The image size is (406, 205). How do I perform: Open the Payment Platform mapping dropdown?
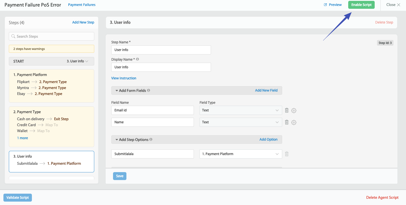coord(241,154)
